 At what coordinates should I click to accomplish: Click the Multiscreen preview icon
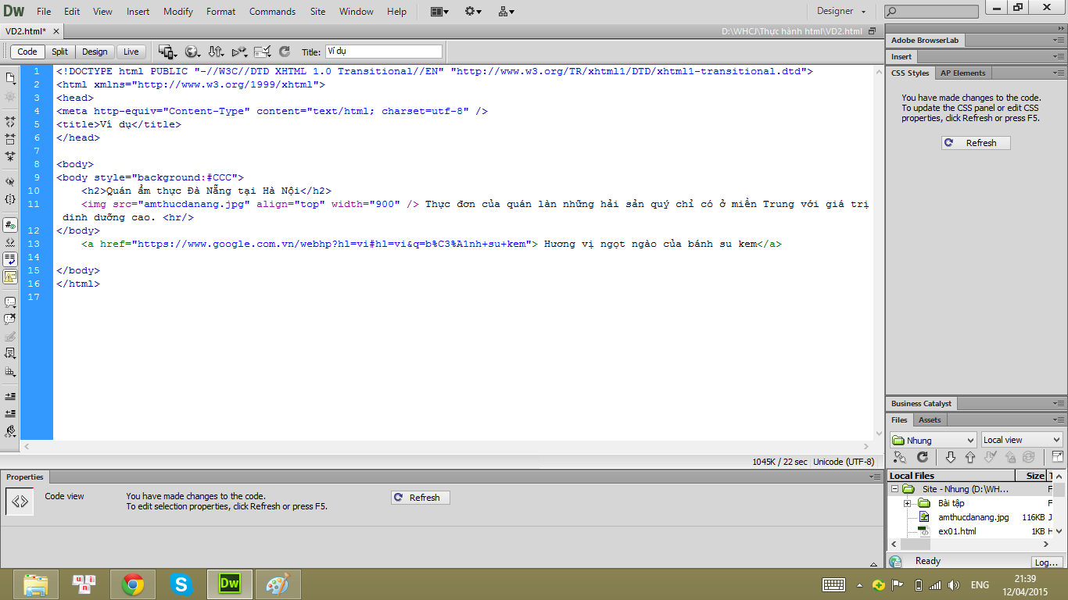click(x=167, y=52)
